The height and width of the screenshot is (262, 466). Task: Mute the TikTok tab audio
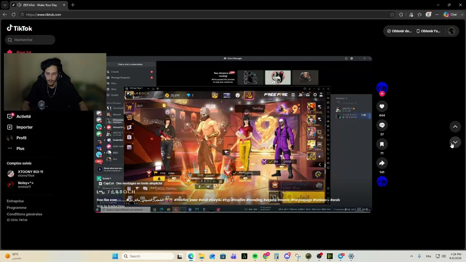(x=19, y=5)
